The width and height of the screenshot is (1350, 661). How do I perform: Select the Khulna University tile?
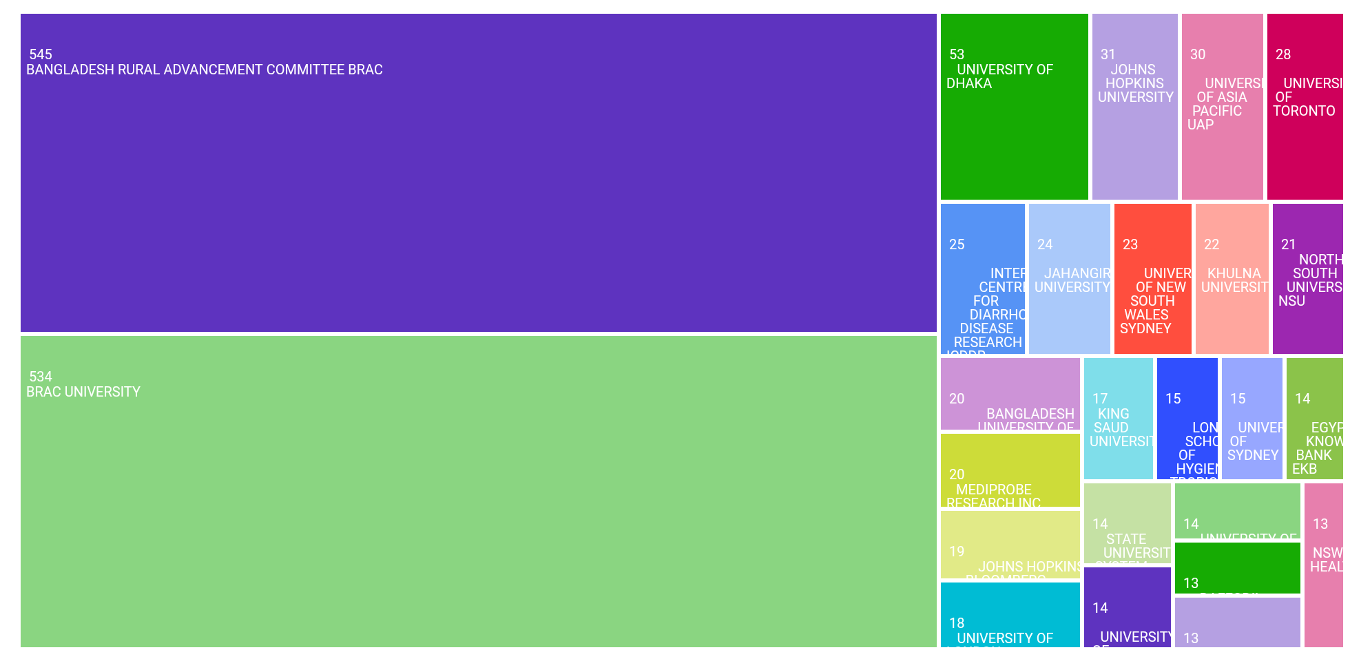point(1232,279)
